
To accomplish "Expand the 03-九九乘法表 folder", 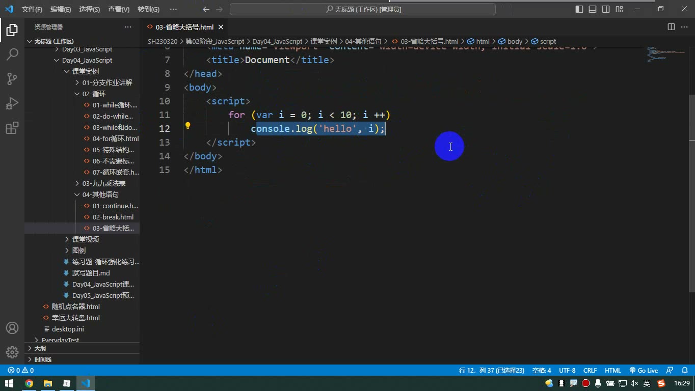I will click(x=82, y=183).
